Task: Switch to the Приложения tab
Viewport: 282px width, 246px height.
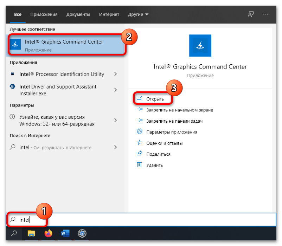Action: (44, 14)
